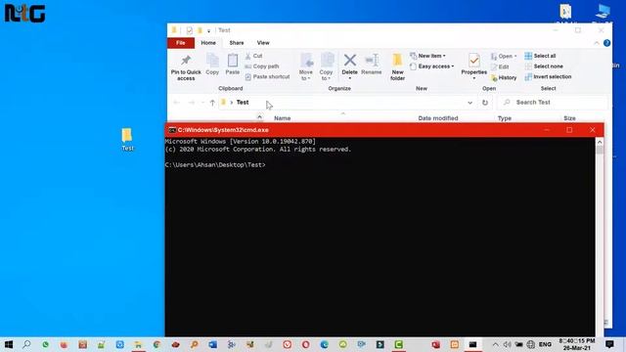Open the Customize Quick Access Toolbar dropdown
Image resolution: width=626 pixels, height=352 pixels.
tap(208, 30)
